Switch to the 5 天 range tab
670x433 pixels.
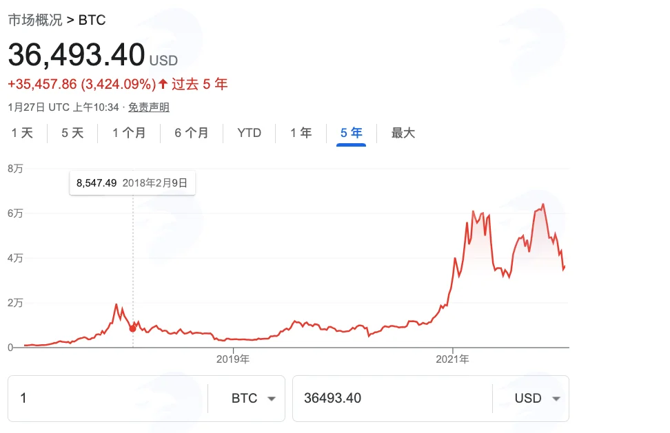tap(72, 133)
